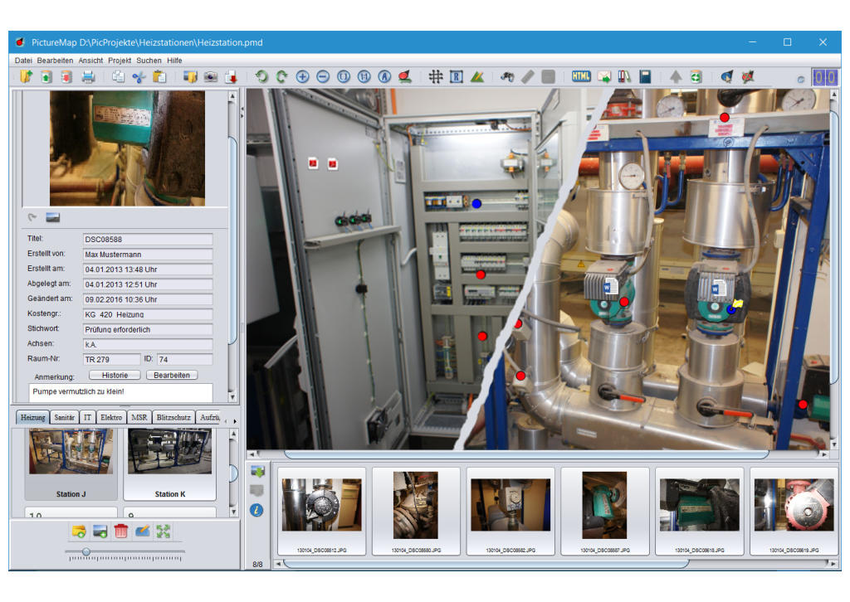Copy with the duplicate pages icon

pos(118,77)
